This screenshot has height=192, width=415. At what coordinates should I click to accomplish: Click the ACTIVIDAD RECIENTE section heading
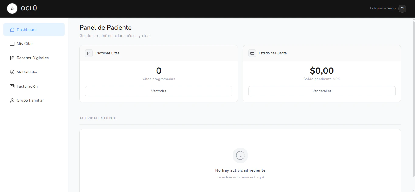point(98,118)
